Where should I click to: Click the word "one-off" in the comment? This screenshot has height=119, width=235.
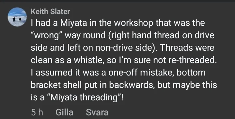tap(123, 73)
